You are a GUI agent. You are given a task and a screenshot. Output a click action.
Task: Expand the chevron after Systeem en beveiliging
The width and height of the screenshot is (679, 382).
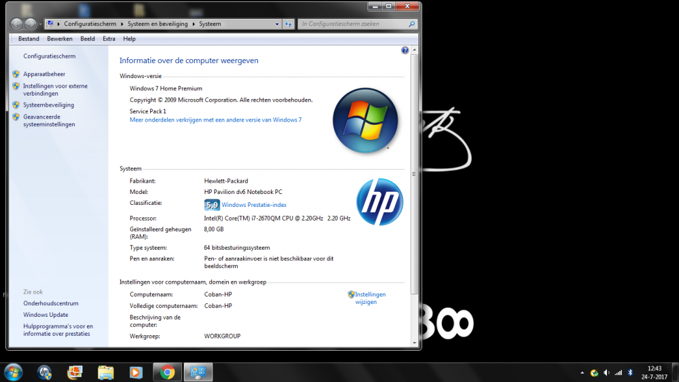click(x=194, y=24)
